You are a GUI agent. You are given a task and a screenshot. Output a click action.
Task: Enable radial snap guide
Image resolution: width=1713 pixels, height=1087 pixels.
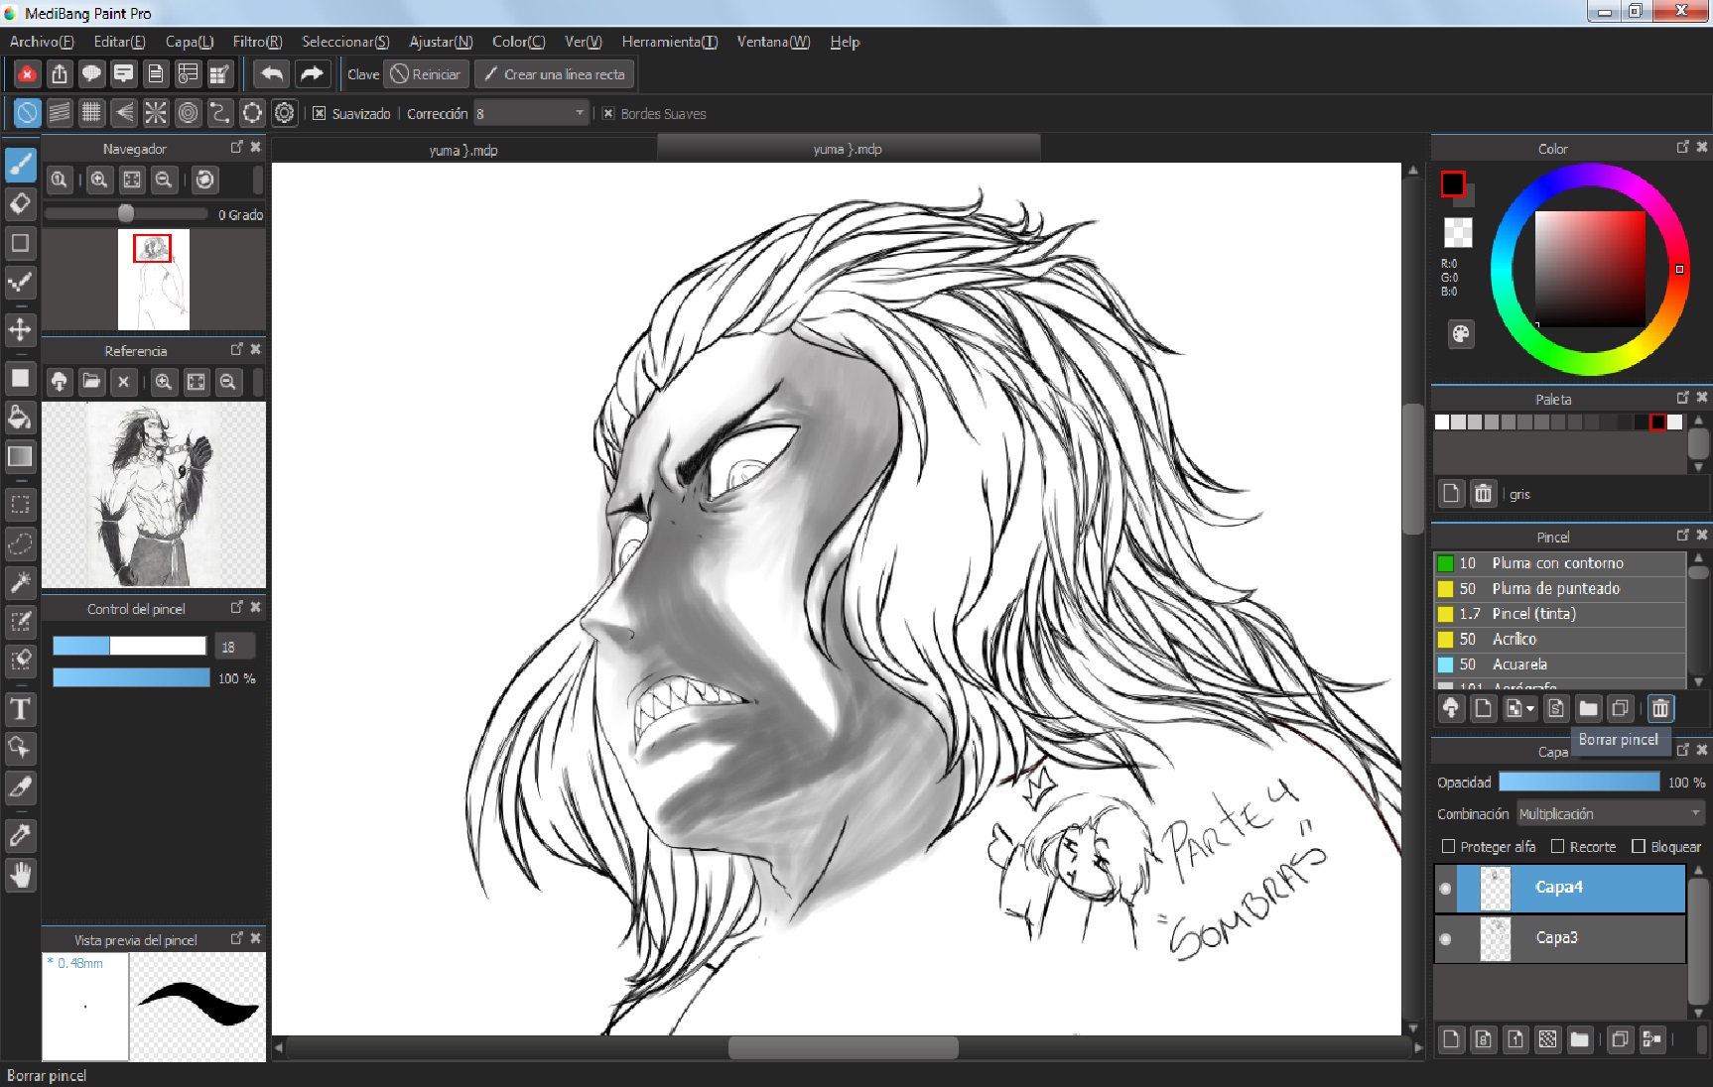point(156,113)
